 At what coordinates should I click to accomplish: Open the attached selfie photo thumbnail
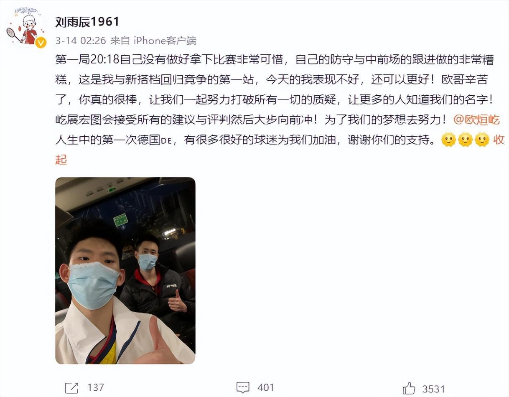coord(125,271)
